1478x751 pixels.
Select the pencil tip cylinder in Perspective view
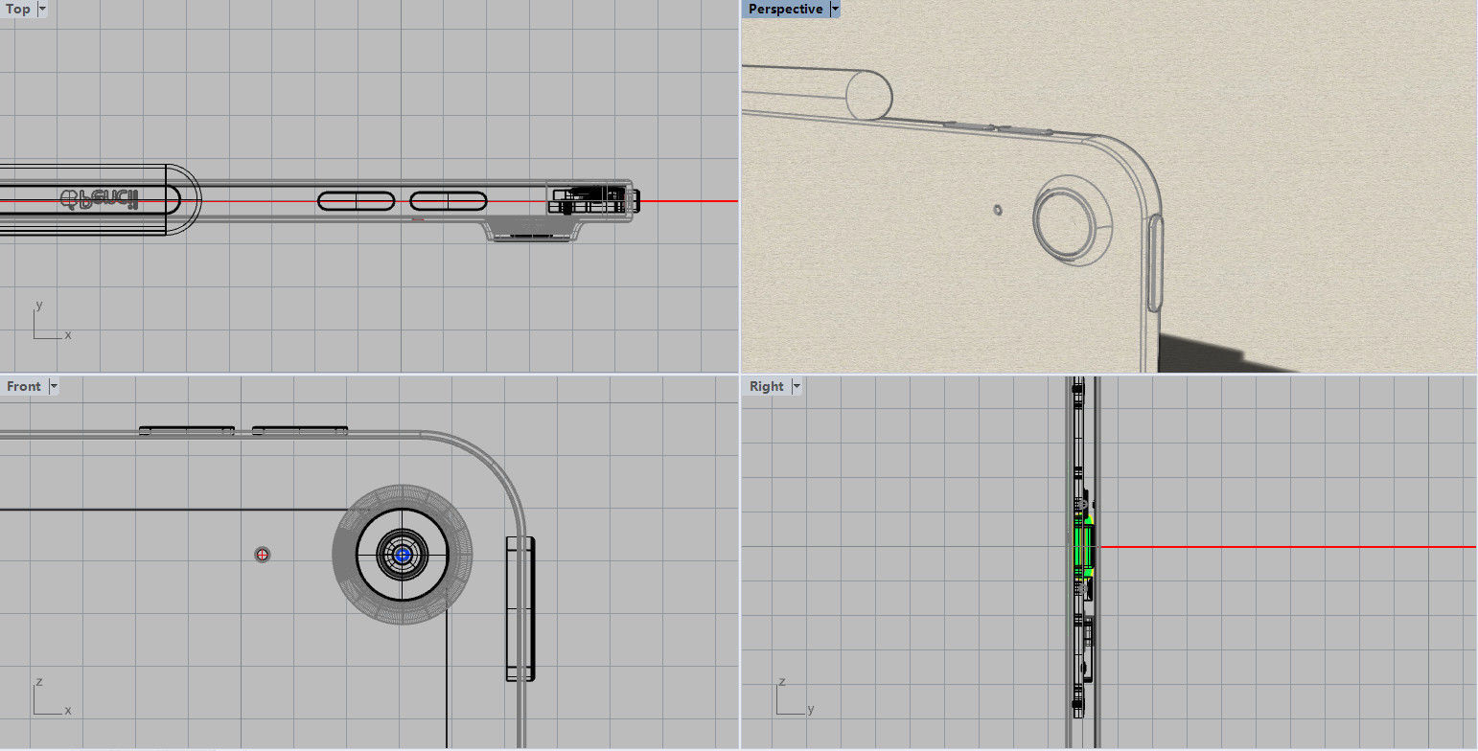tap(870, 95)
